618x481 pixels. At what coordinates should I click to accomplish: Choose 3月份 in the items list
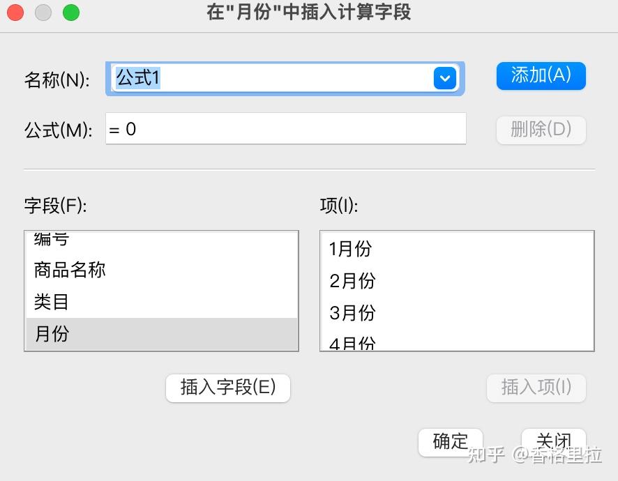pos(352,313)
